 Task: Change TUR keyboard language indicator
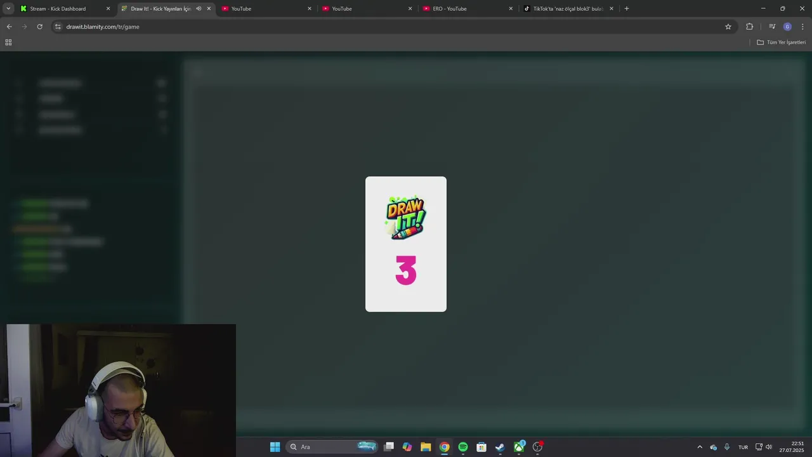click(743, 447)
